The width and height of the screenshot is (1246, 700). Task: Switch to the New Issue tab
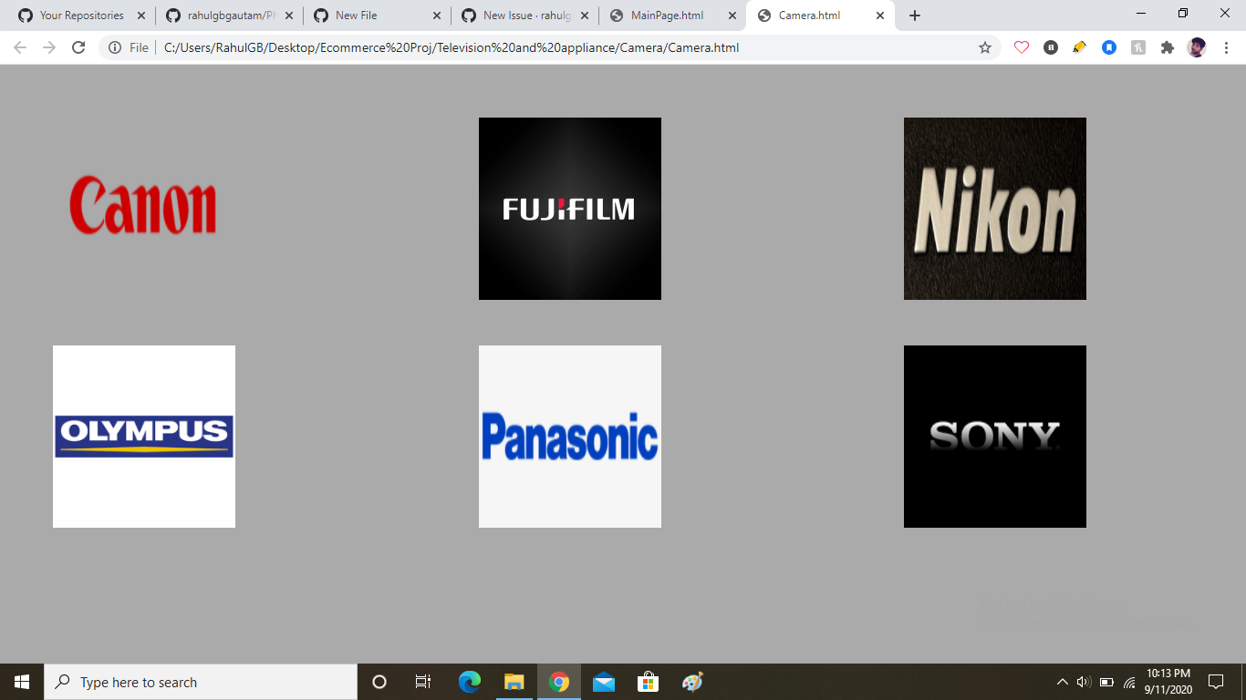click(524, 15)
